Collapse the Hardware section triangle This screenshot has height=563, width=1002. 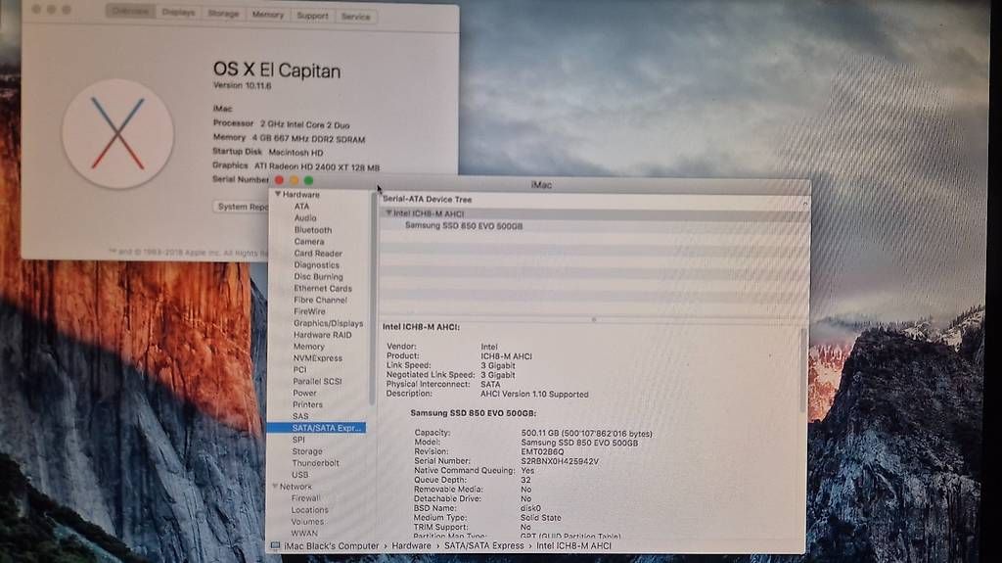click(x=278, y=194)
